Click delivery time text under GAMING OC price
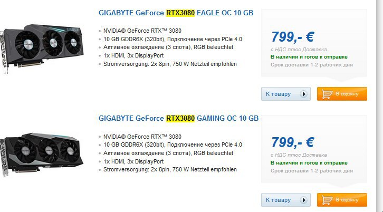 point(311,171)
